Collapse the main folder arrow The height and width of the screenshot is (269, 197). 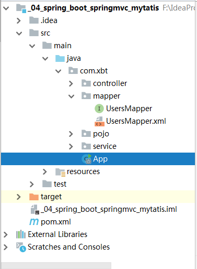(x=32, y=46)
